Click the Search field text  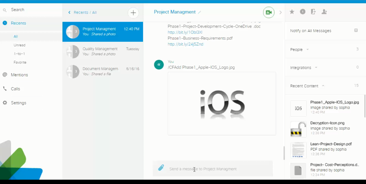[18, 10]
